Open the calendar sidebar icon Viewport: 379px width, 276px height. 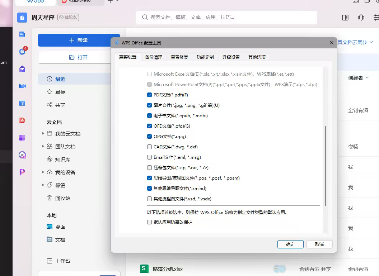[22, 103]
